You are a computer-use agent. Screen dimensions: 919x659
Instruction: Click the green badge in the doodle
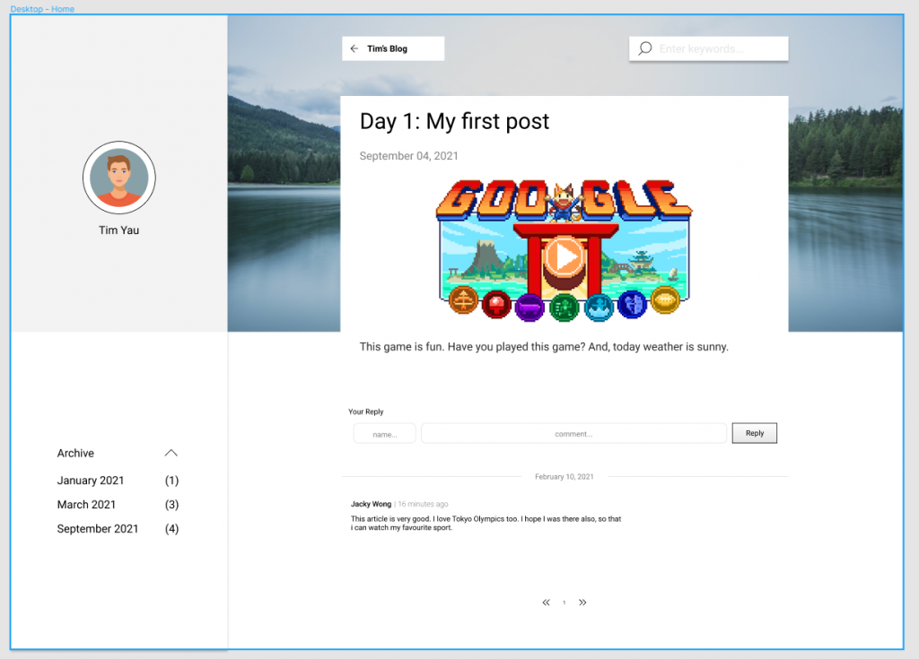(564, 308)
